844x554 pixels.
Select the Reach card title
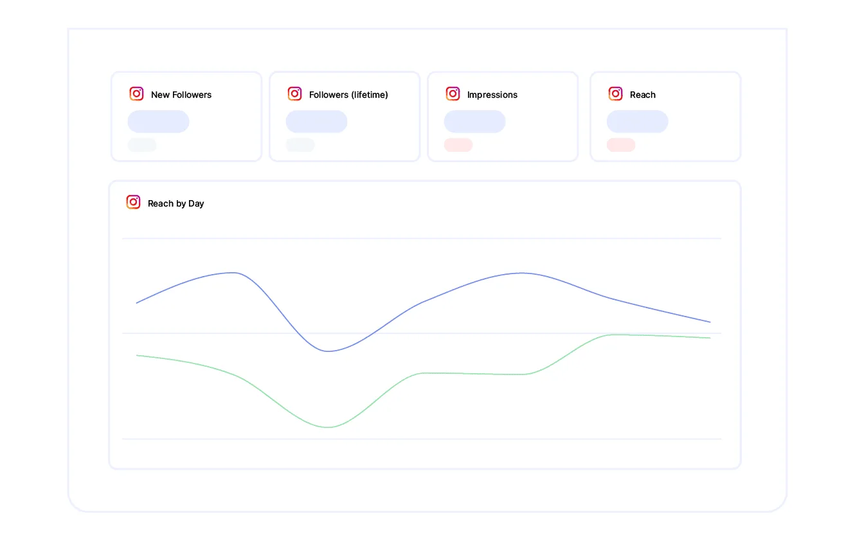643,95
